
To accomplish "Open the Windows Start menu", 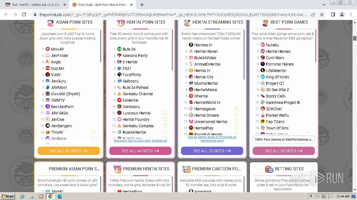I will pos(8,196).
